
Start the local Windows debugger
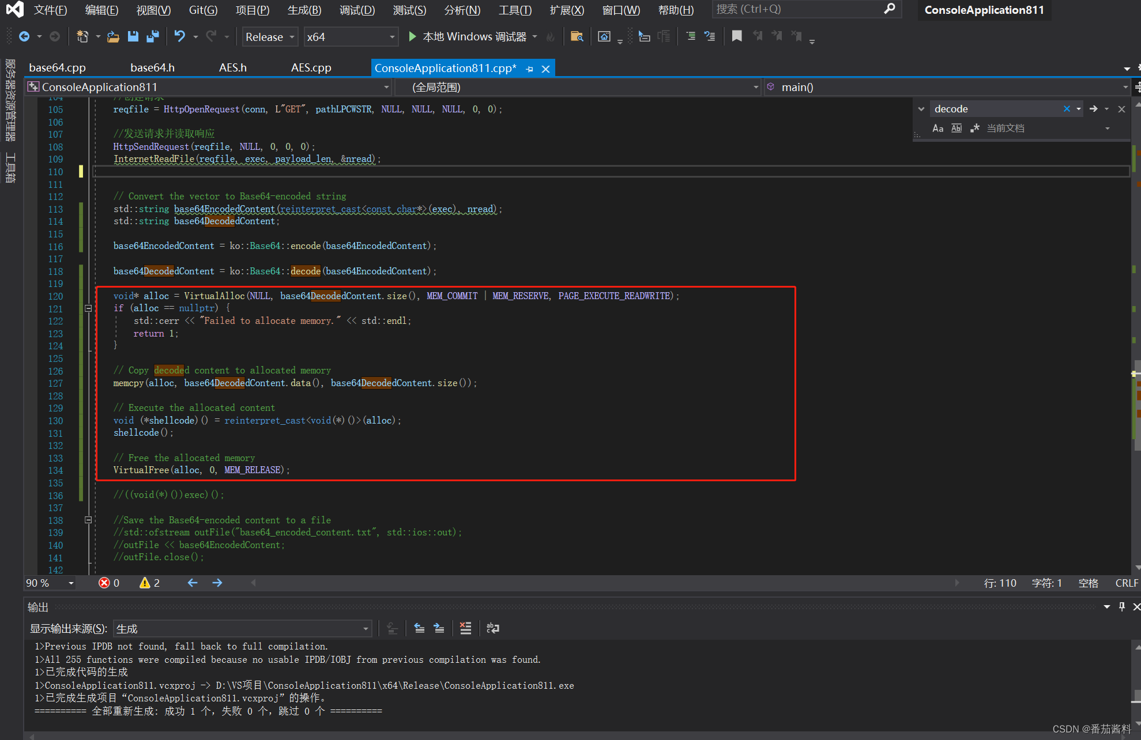tap(468, 37)
